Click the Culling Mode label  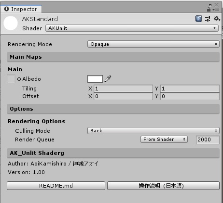click(32, 131)
